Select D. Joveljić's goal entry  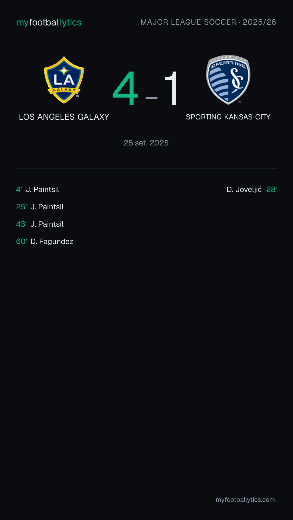[x=252, y=190]
